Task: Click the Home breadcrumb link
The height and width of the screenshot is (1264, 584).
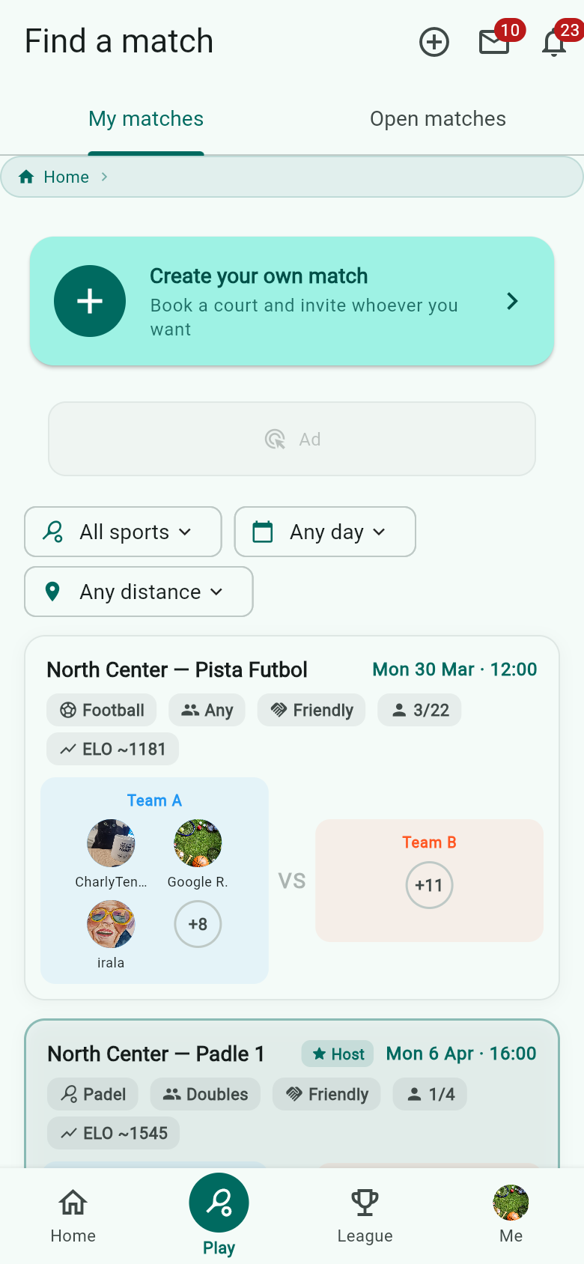Action: pos(66,177)
